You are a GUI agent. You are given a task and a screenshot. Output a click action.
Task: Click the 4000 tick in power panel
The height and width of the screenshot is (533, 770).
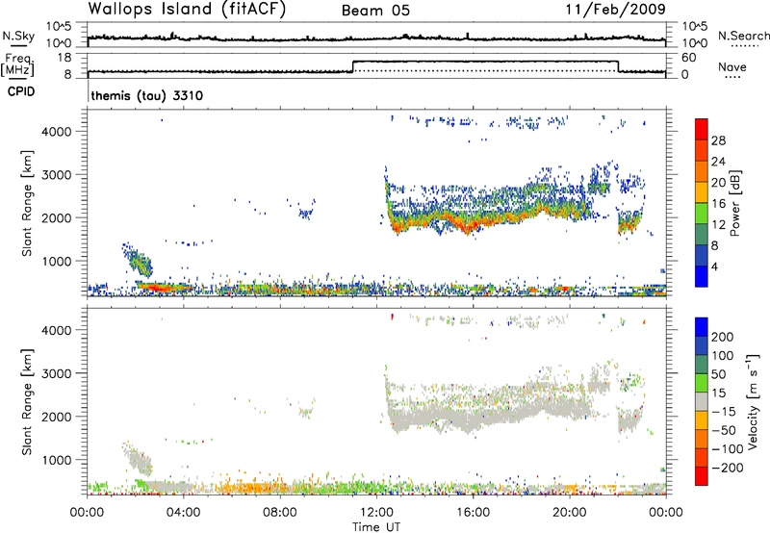coord(56,132)
